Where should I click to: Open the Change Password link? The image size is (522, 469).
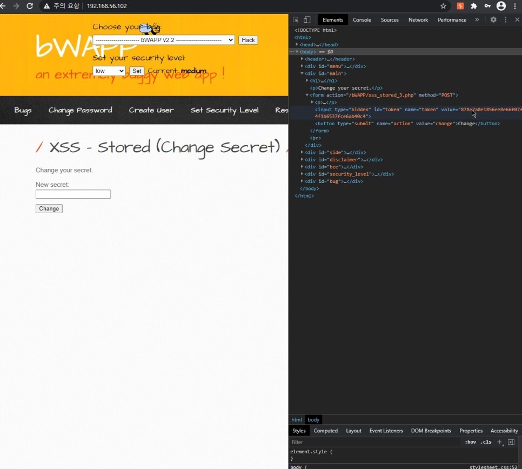point(80,110)
